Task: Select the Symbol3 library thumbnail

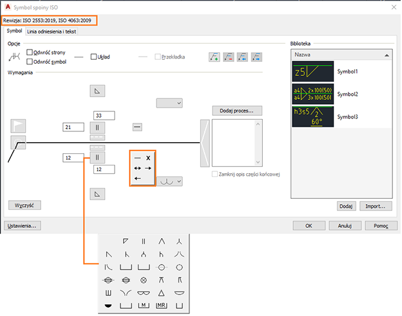Action: click(313, 116)
